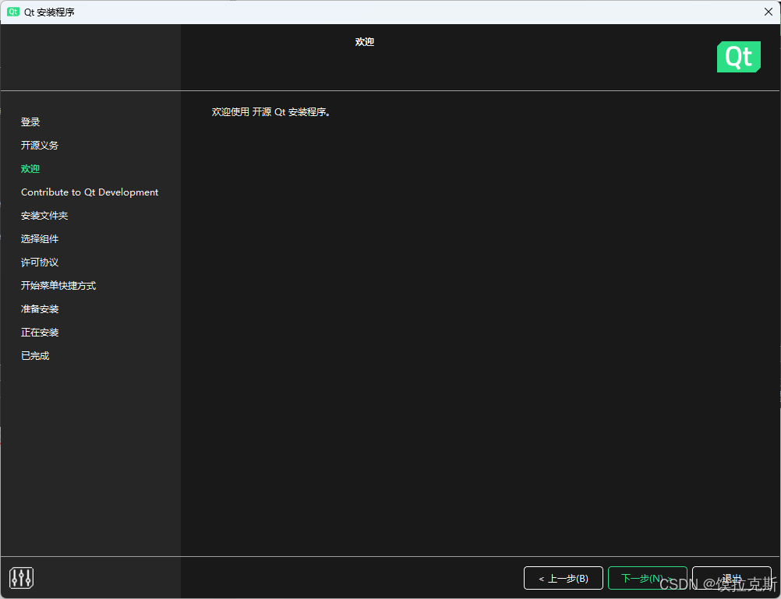Select Contribute to Qt Development step
The height and width of the screenshot is (599, 781).
point(90,192)
